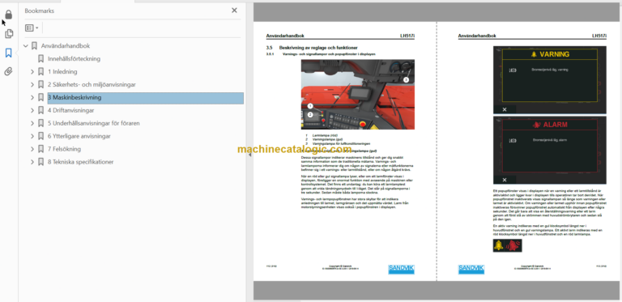
Task: Jump to 1 Inledning bookmark
Action: [62, 72]
